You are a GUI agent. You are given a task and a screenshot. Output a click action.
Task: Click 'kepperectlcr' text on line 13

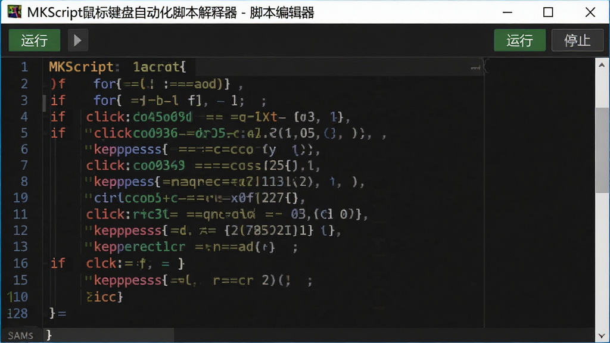tap(139, 247)
